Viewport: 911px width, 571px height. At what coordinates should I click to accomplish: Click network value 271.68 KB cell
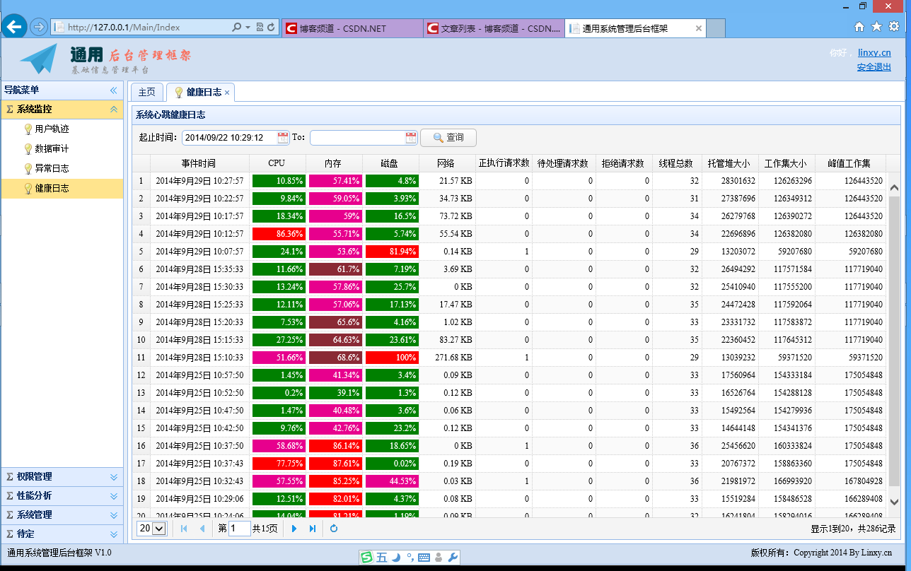point(447,358)
